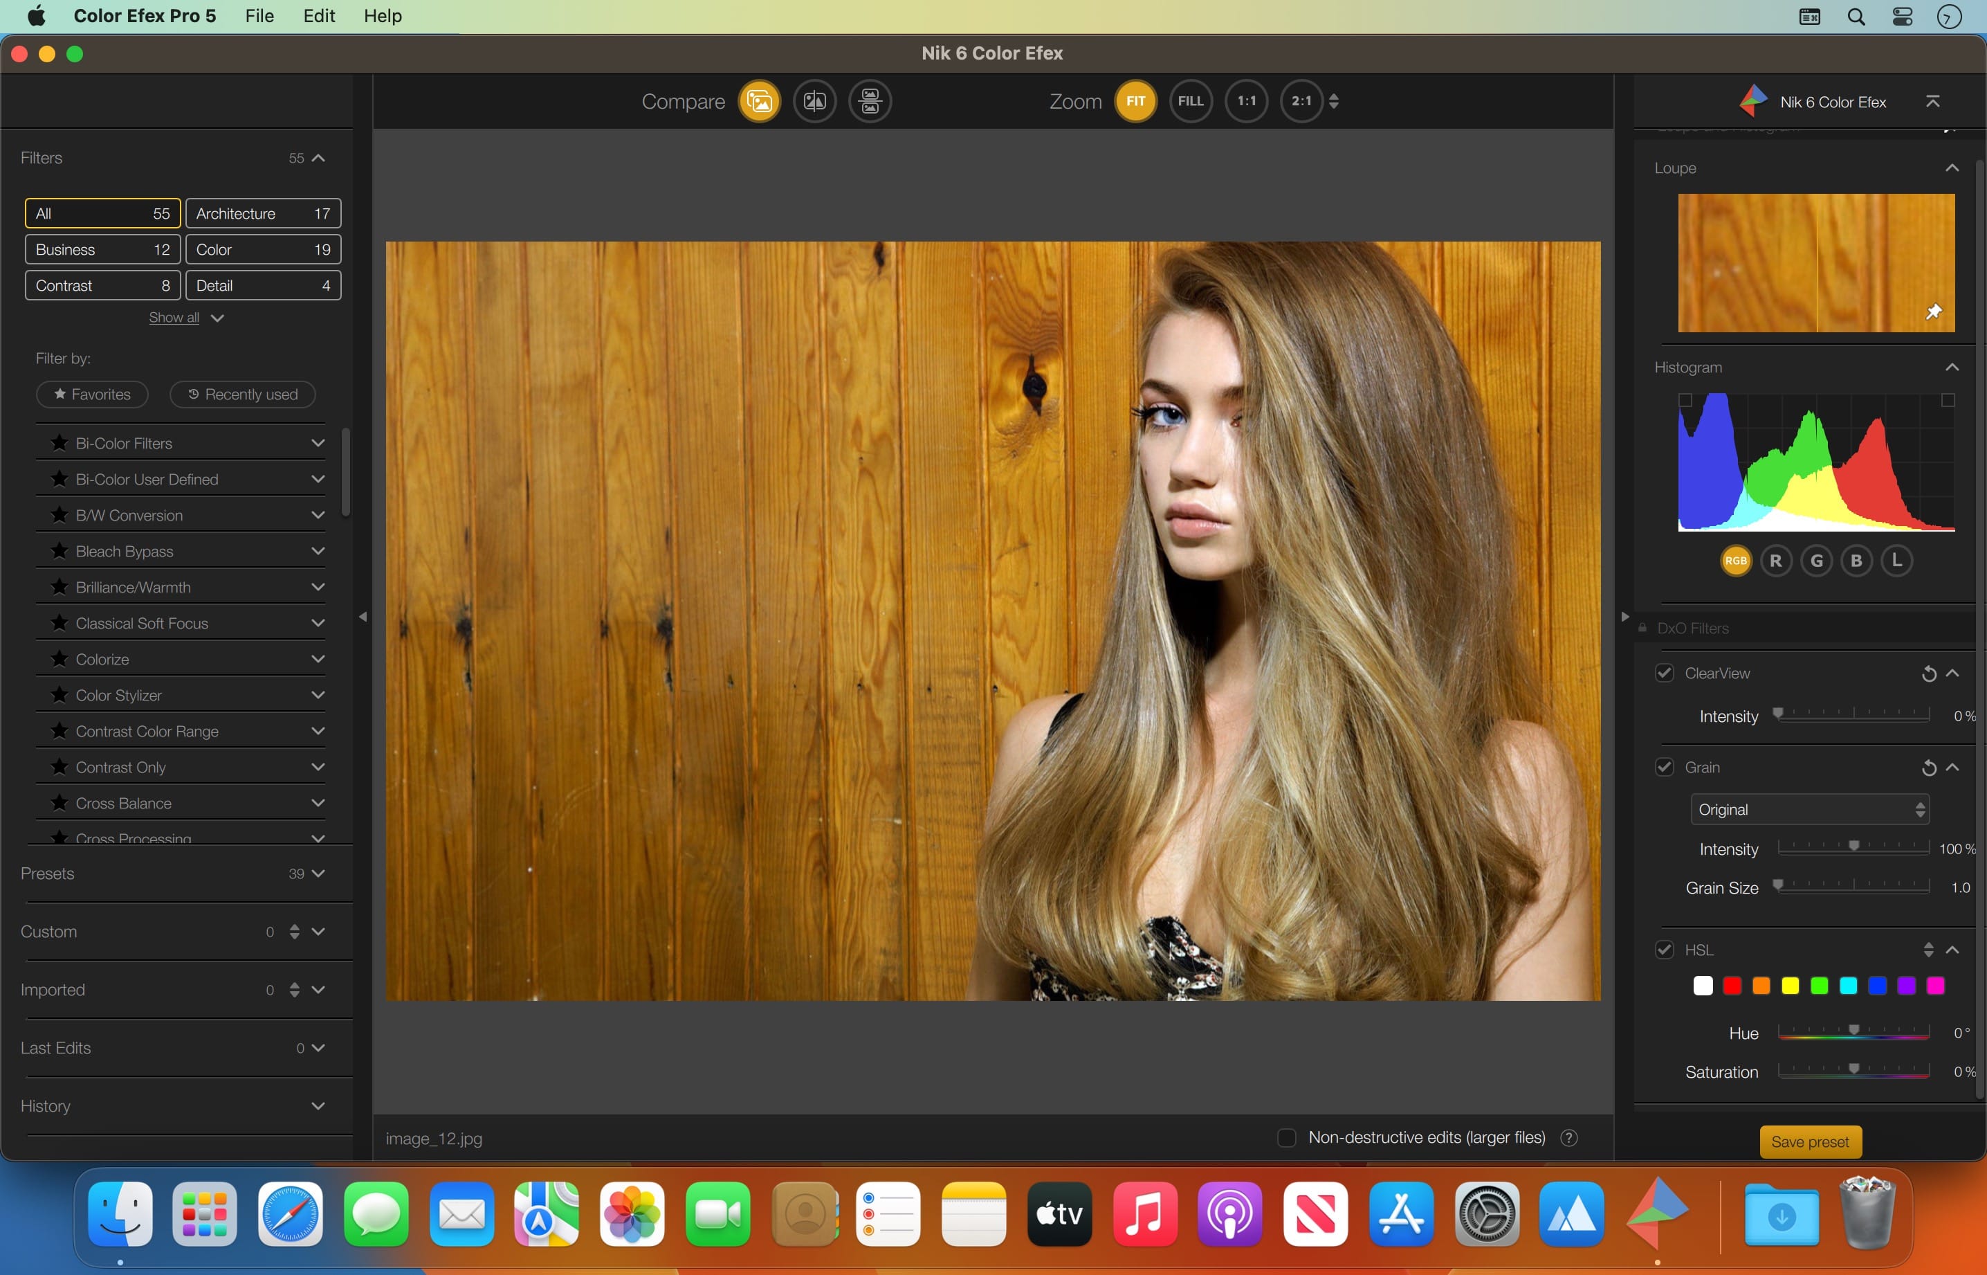Collapse the Histogram panel
The width and height of the screenshot is (1987, 1275).
coord(1952,367)
